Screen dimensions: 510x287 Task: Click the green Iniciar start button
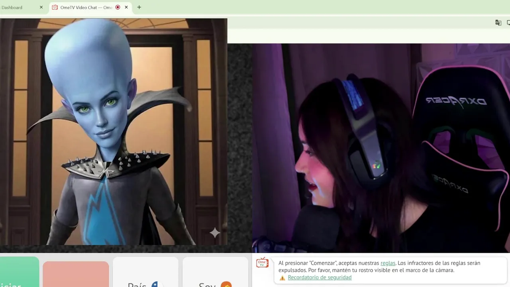(x=19, y=272)
